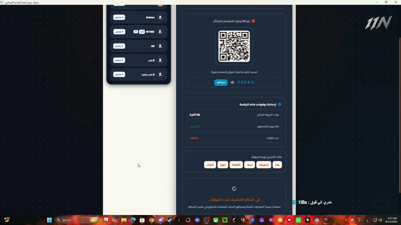Click the M7MD player avatar icon

tap(160, 32)
